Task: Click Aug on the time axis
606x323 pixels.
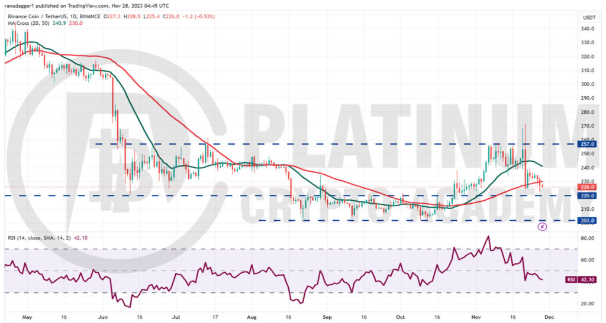Action: (252, 317)
